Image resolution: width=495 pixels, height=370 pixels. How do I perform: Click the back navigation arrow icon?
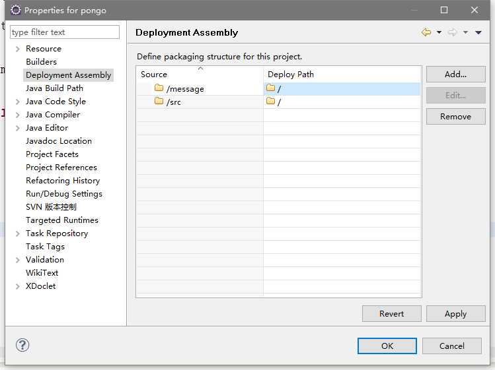(x=426, y=32)
